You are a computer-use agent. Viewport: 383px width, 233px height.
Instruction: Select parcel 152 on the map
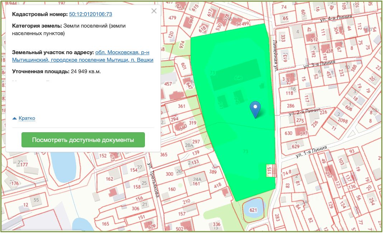(x=103, y=156)
